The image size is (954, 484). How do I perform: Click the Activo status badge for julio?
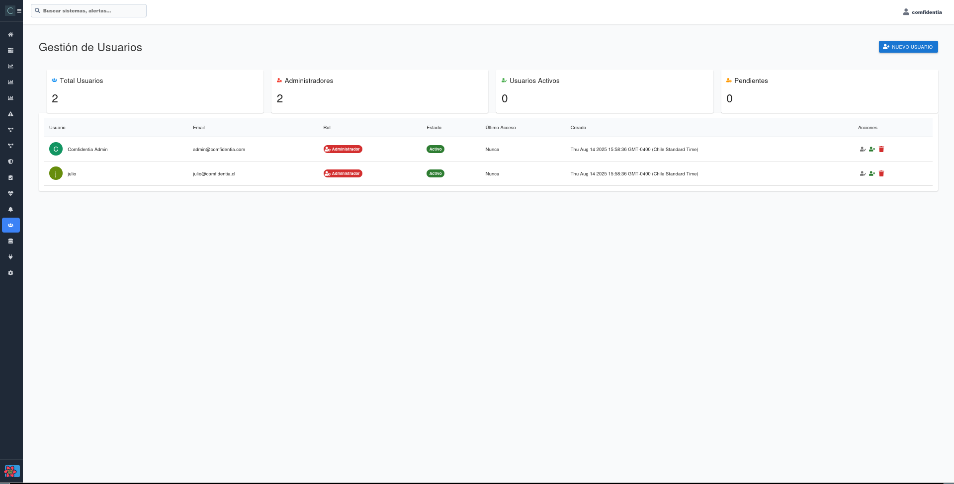coord(435,173)
